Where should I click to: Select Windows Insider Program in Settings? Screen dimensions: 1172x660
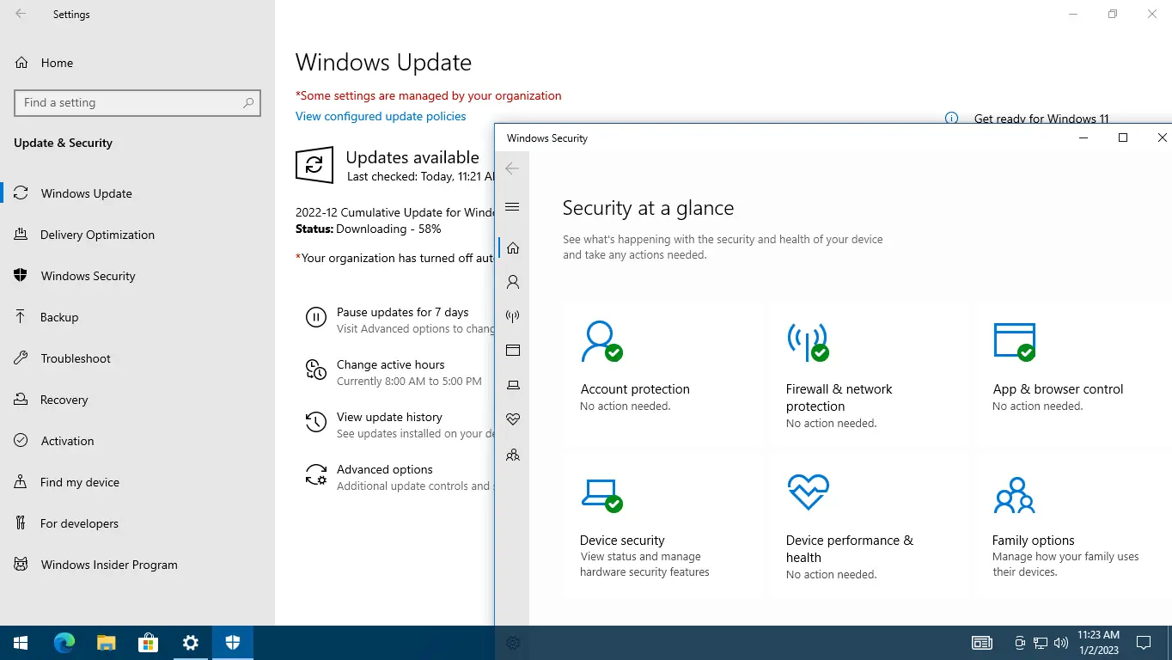point(137,565)
